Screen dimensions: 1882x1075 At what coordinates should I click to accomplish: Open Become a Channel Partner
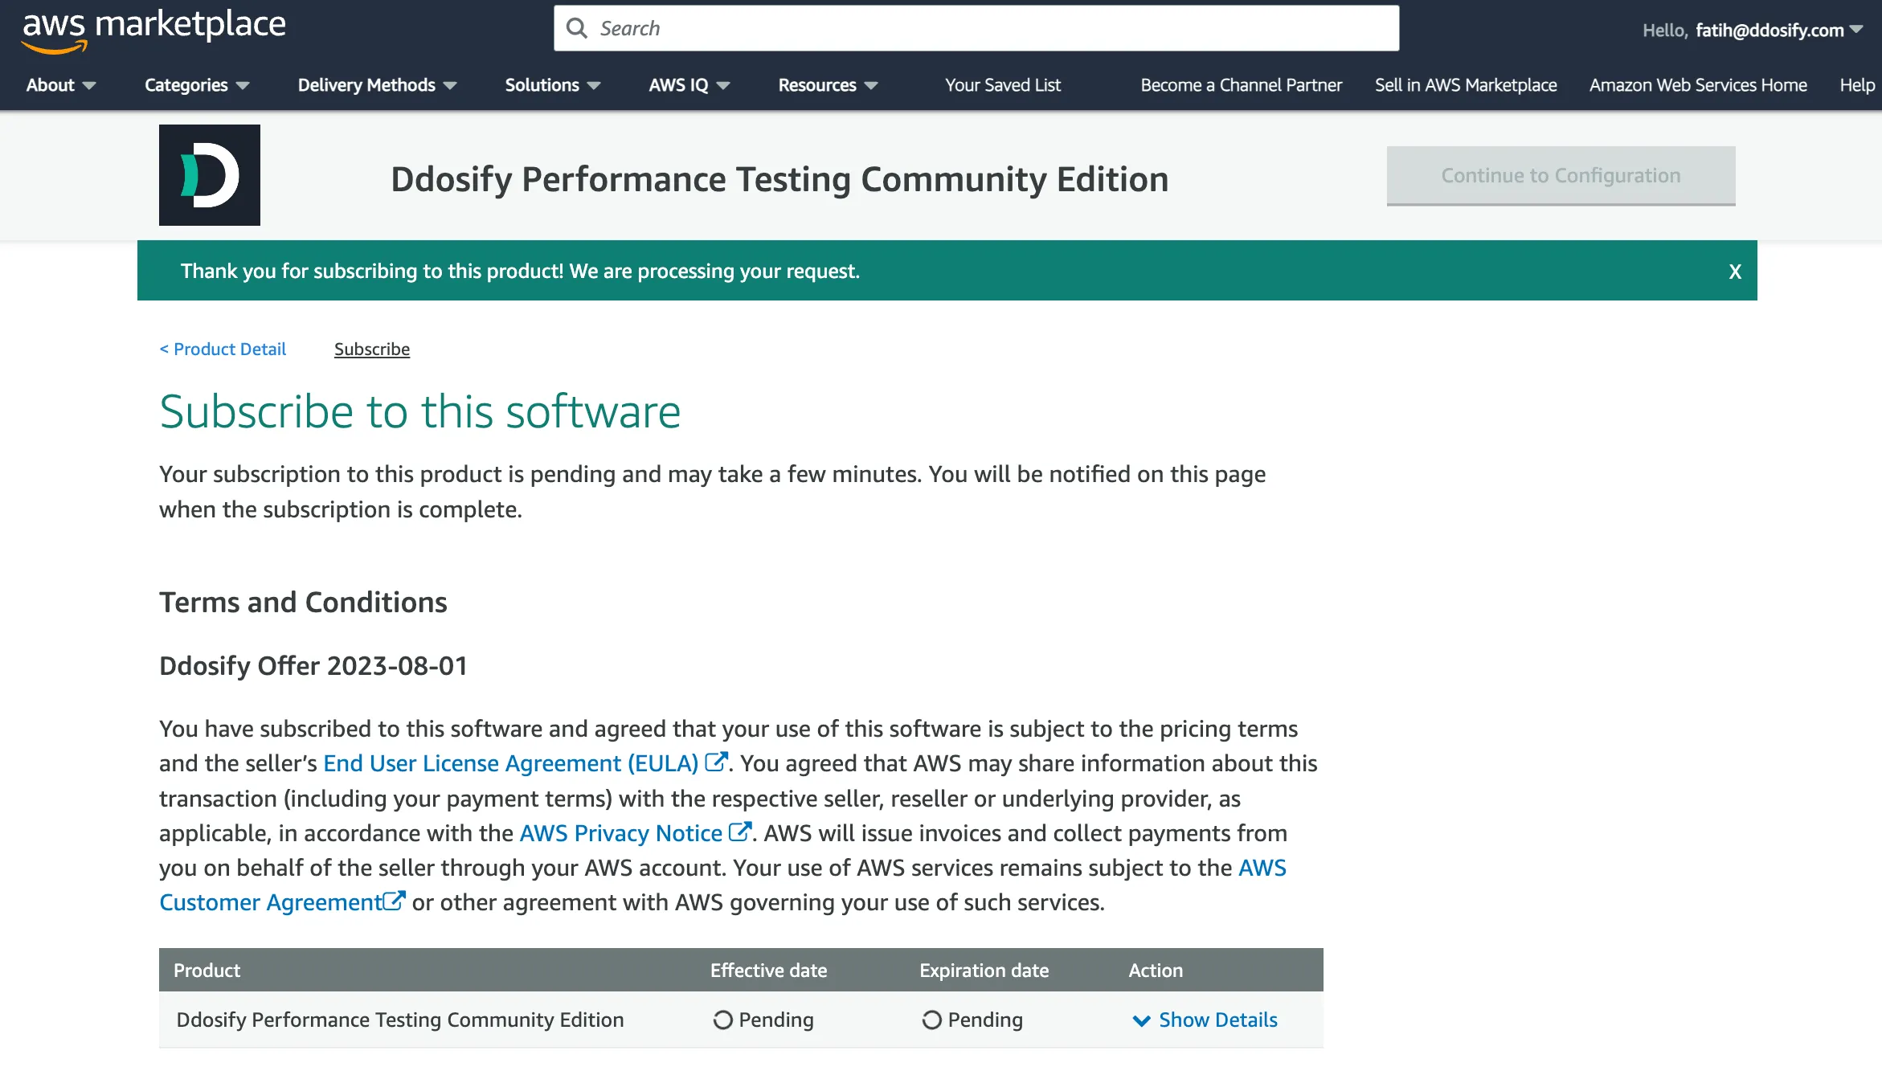click(x=1241, y=85)
